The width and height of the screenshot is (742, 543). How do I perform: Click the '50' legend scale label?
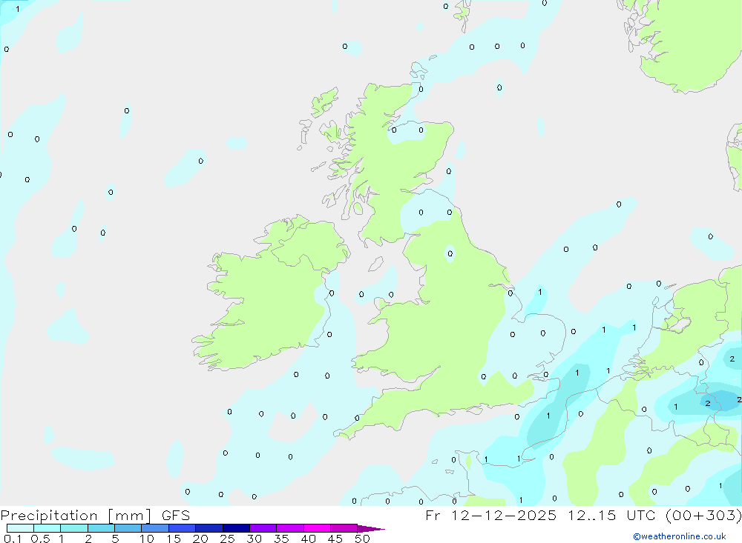click(362, 539)
